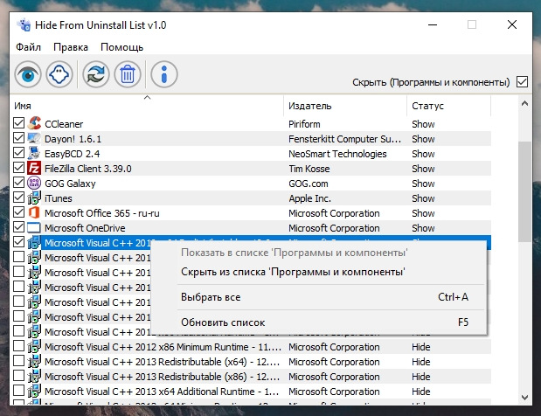The image size is (541, 416).
Task: Click the scrollbar down arrow
Action: pos(524,398)
